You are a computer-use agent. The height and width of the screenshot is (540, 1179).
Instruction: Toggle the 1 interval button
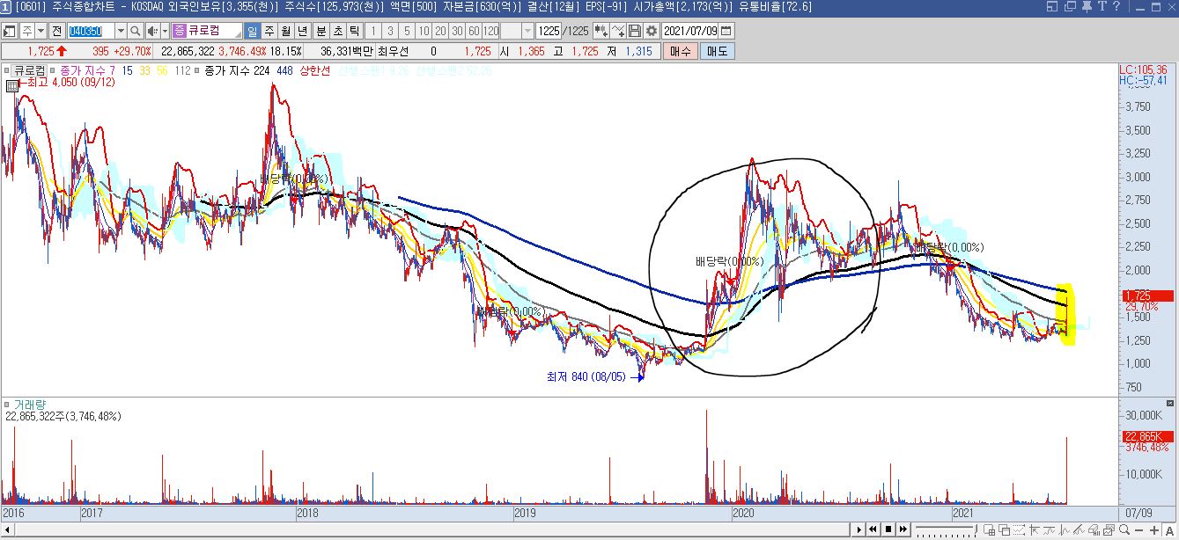click(373, 31)
